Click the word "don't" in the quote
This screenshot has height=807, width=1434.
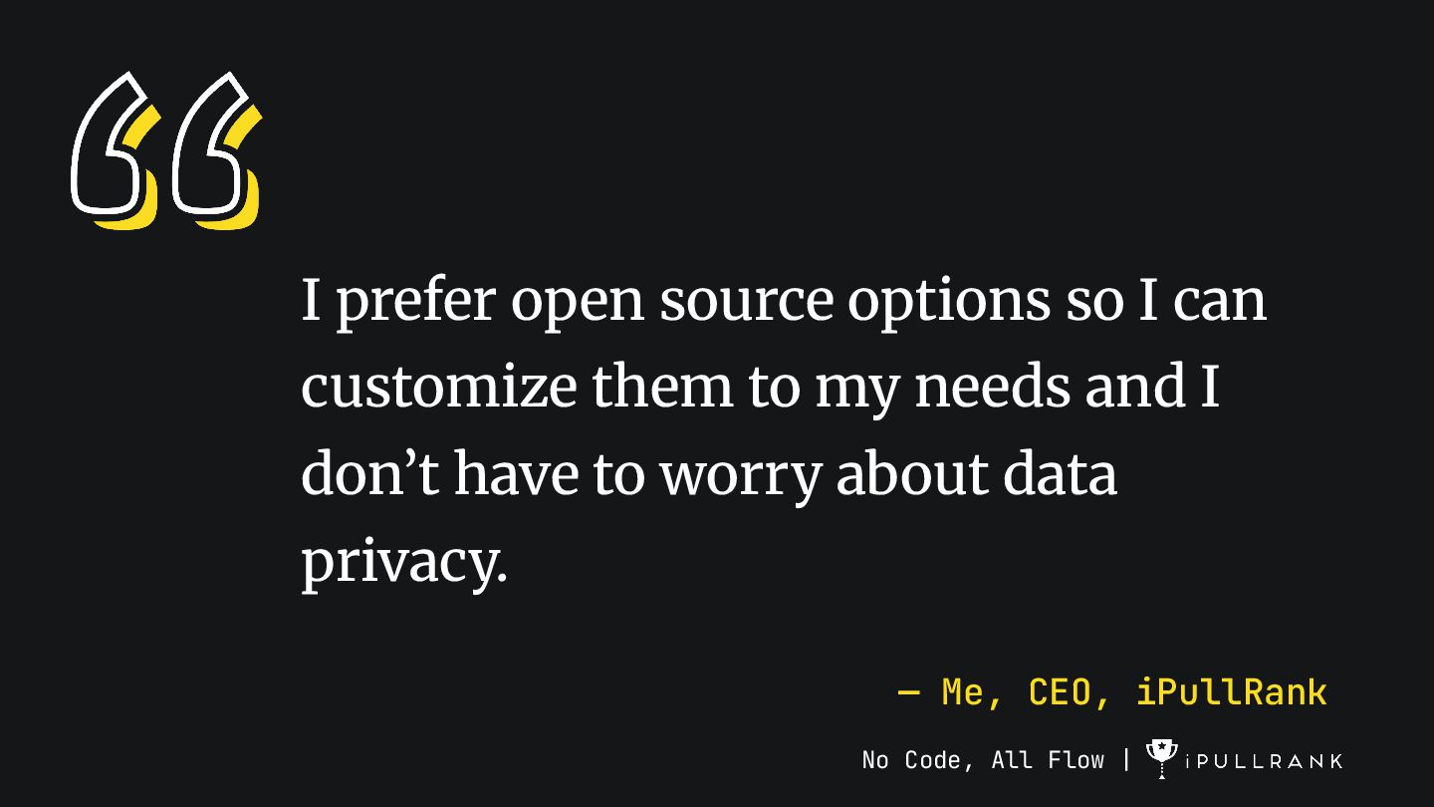coord(369,474)
